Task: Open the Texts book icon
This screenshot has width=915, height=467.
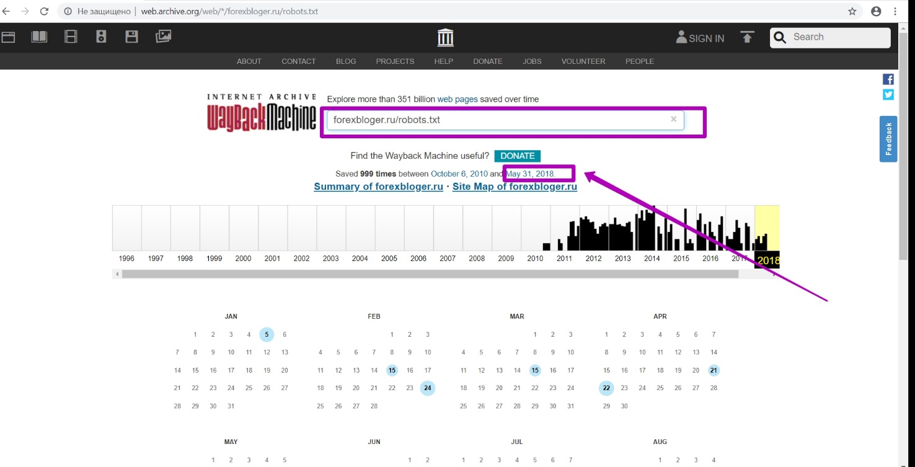Action: pyautogui.click(x=39, y=37)
